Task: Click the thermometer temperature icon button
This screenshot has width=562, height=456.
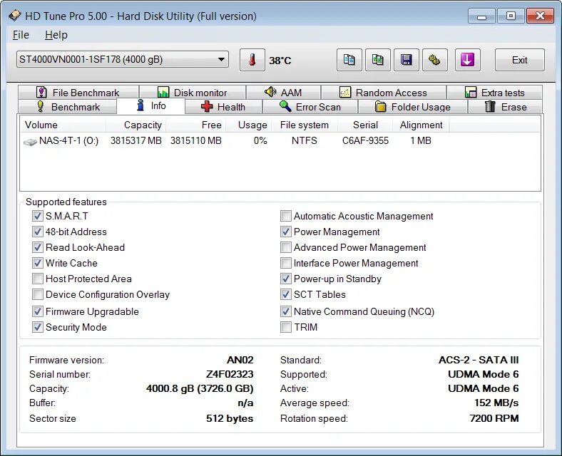Action: click(x=252, y=60)
